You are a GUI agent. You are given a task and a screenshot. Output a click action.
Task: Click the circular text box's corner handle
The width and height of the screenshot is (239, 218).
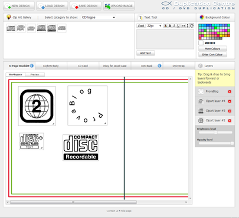tap(106, 123)
